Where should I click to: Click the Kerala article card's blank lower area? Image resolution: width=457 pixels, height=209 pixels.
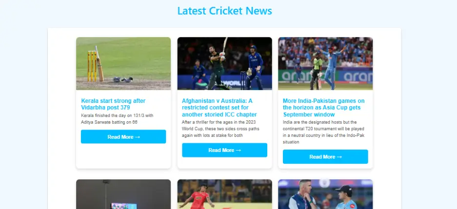pyautogui.click(x=123, y=156)
